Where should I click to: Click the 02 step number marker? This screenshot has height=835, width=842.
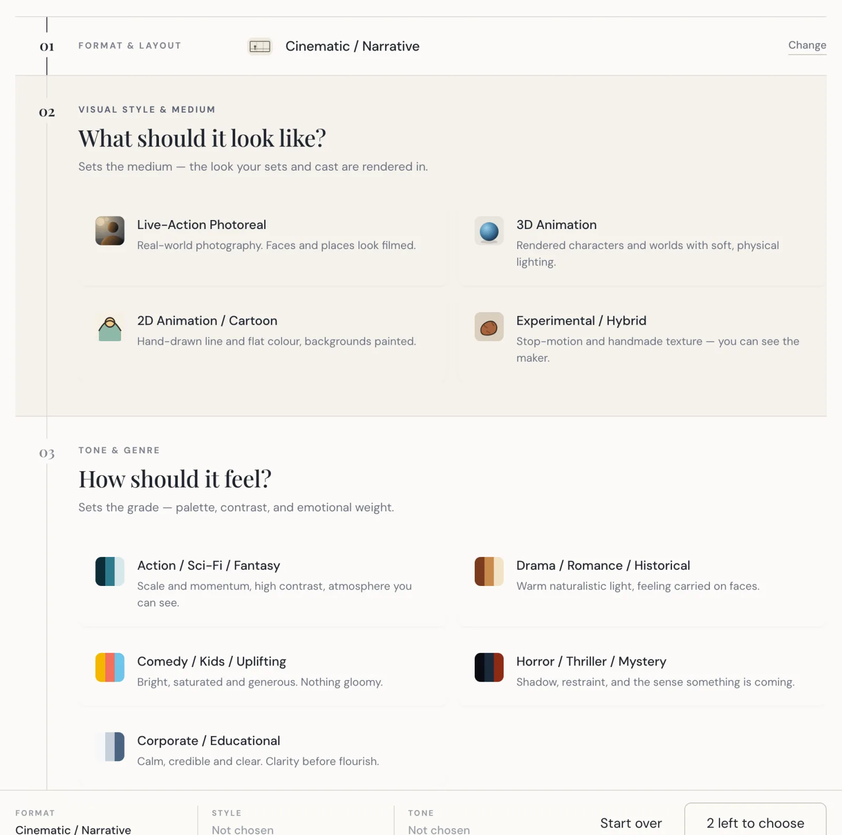(x=47, y=112)
